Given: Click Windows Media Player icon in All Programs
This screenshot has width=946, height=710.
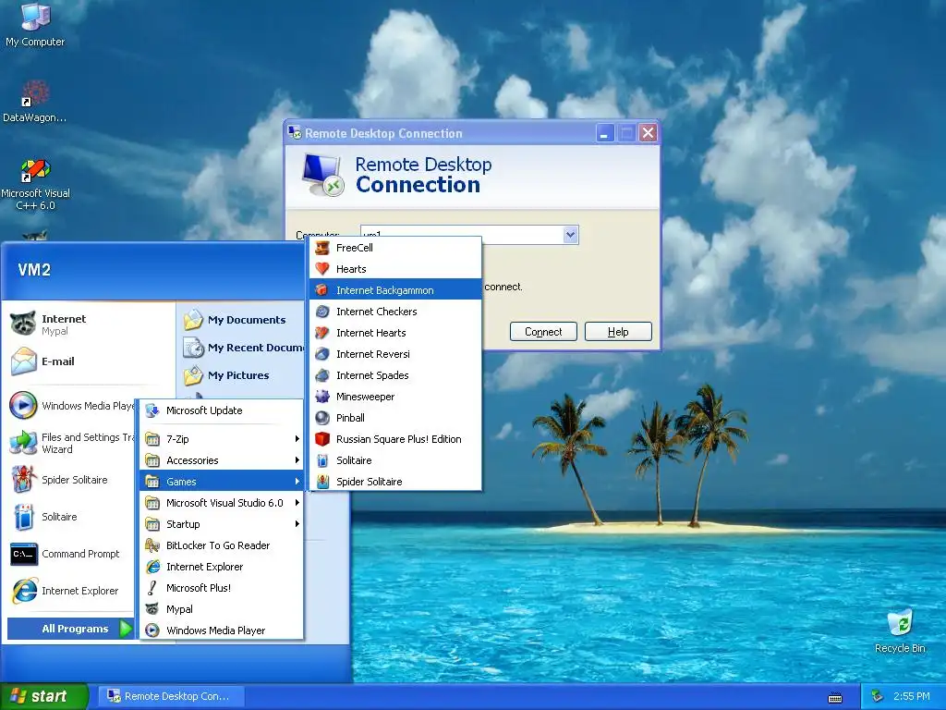Looking at the screenshot, I should pyautogui.click(x=152, y=630).
